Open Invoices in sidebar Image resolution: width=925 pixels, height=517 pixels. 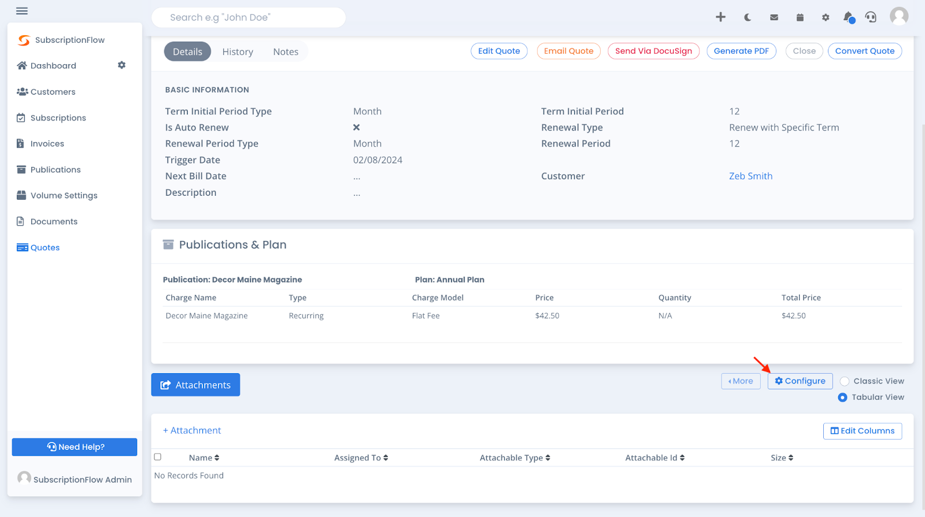pos(47,143)
